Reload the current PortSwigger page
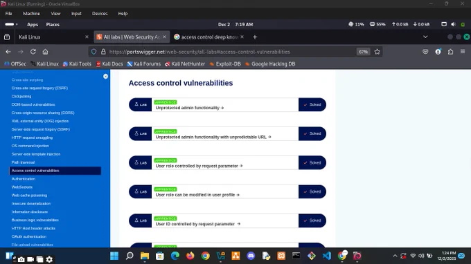 33,52
